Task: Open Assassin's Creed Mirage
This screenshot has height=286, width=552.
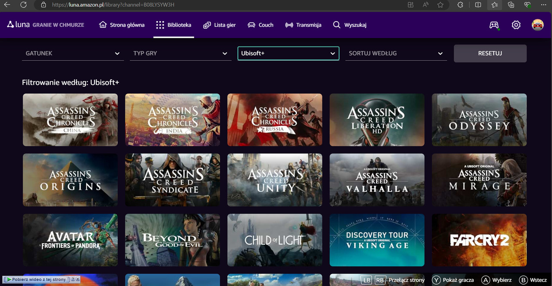Action: tap(479, 180)
